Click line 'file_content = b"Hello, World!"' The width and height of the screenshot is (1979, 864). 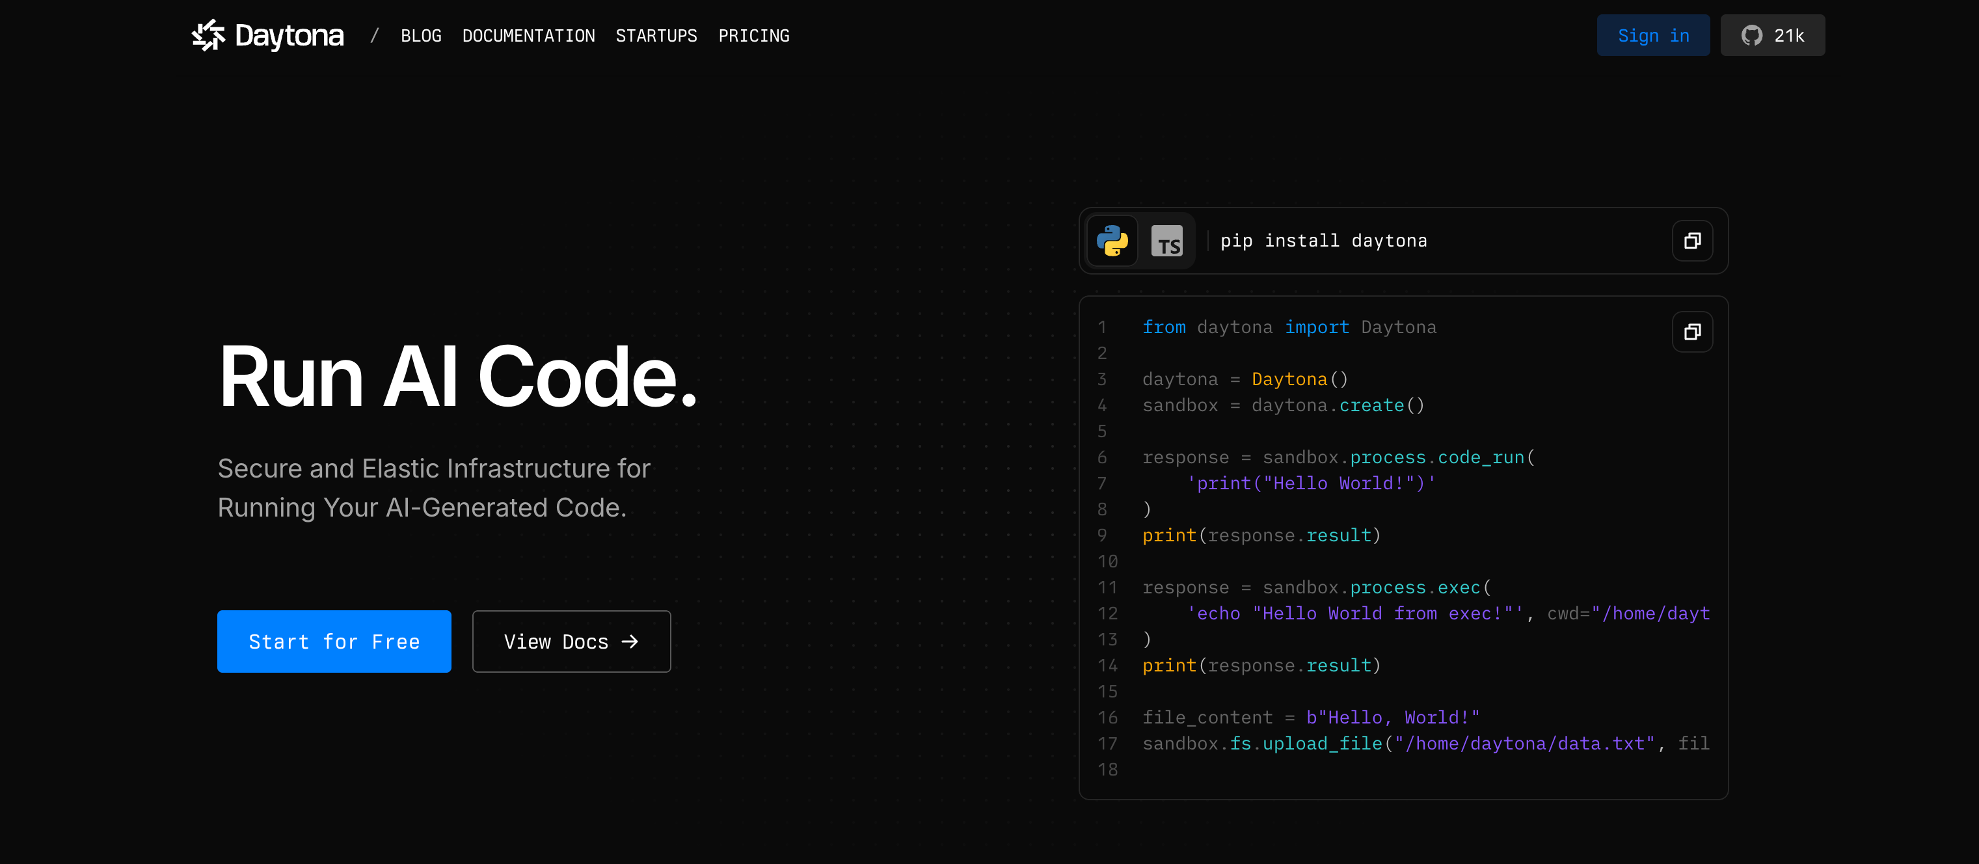[x=1312, y=718]
